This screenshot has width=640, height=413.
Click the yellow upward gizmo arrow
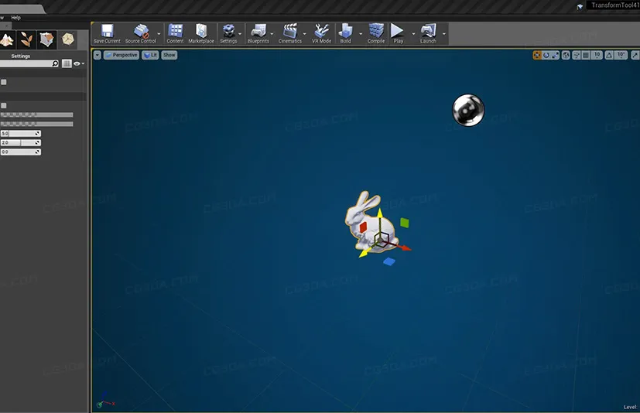380,213
